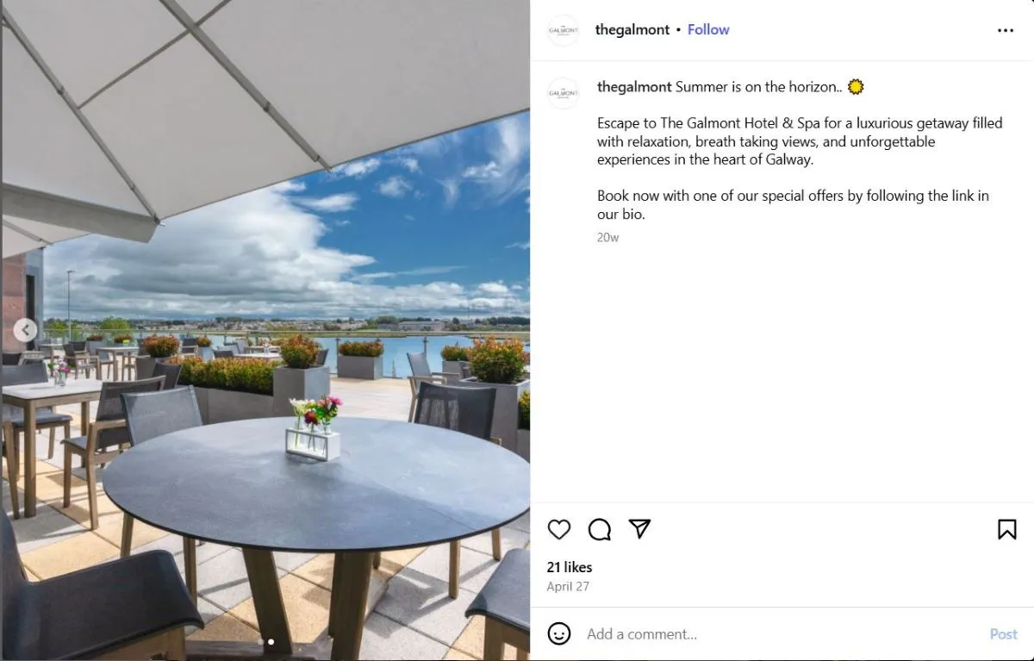This screenshot has width=1034, height=661.
Task: Like the post with the heart icon
Action: (x=559, y=529)
